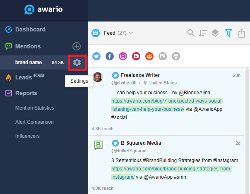Click the United States location label
Viewport: 250px width, 194px height.
163,83
